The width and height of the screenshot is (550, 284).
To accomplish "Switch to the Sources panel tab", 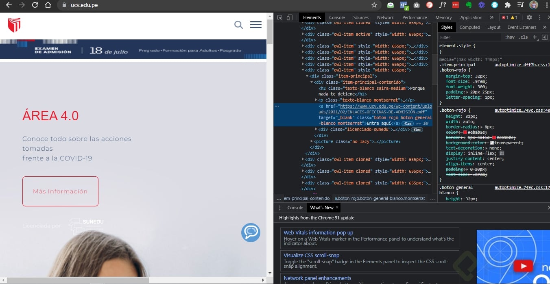I will tap(361, 17).
